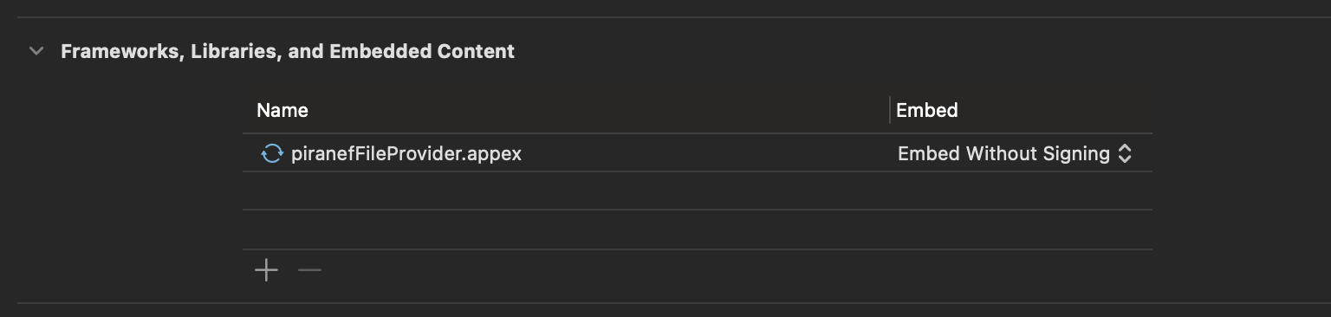
Task: Click the first empty row under piranefFileProvider.appex
Action: [698, 191]
